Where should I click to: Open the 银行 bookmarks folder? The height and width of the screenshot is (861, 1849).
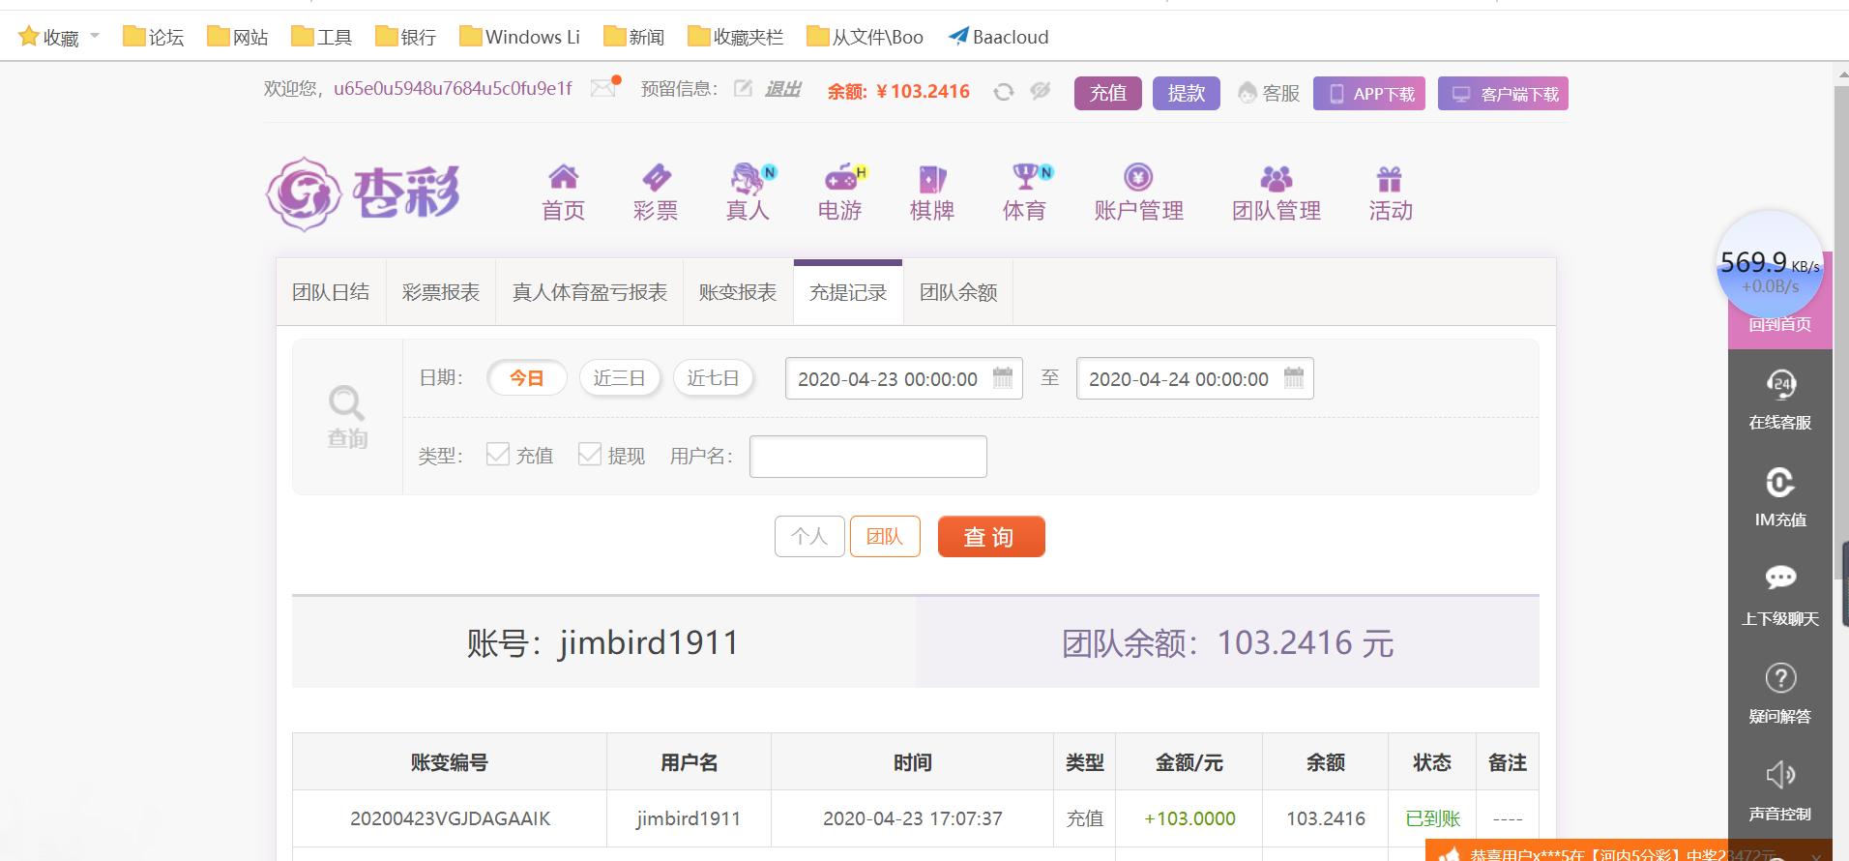coord(406,37)
